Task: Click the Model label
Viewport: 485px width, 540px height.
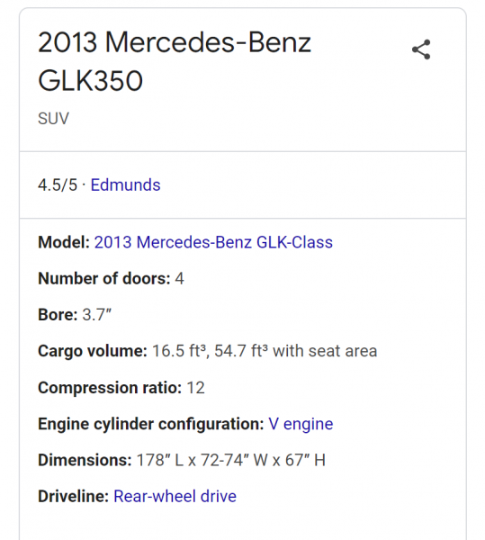Action: coord(64,242)
